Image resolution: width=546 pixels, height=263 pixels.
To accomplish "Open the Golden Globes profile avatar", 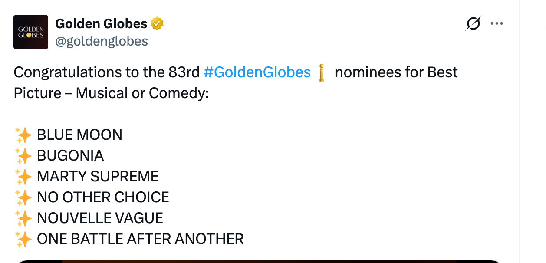I will point(31,32).
